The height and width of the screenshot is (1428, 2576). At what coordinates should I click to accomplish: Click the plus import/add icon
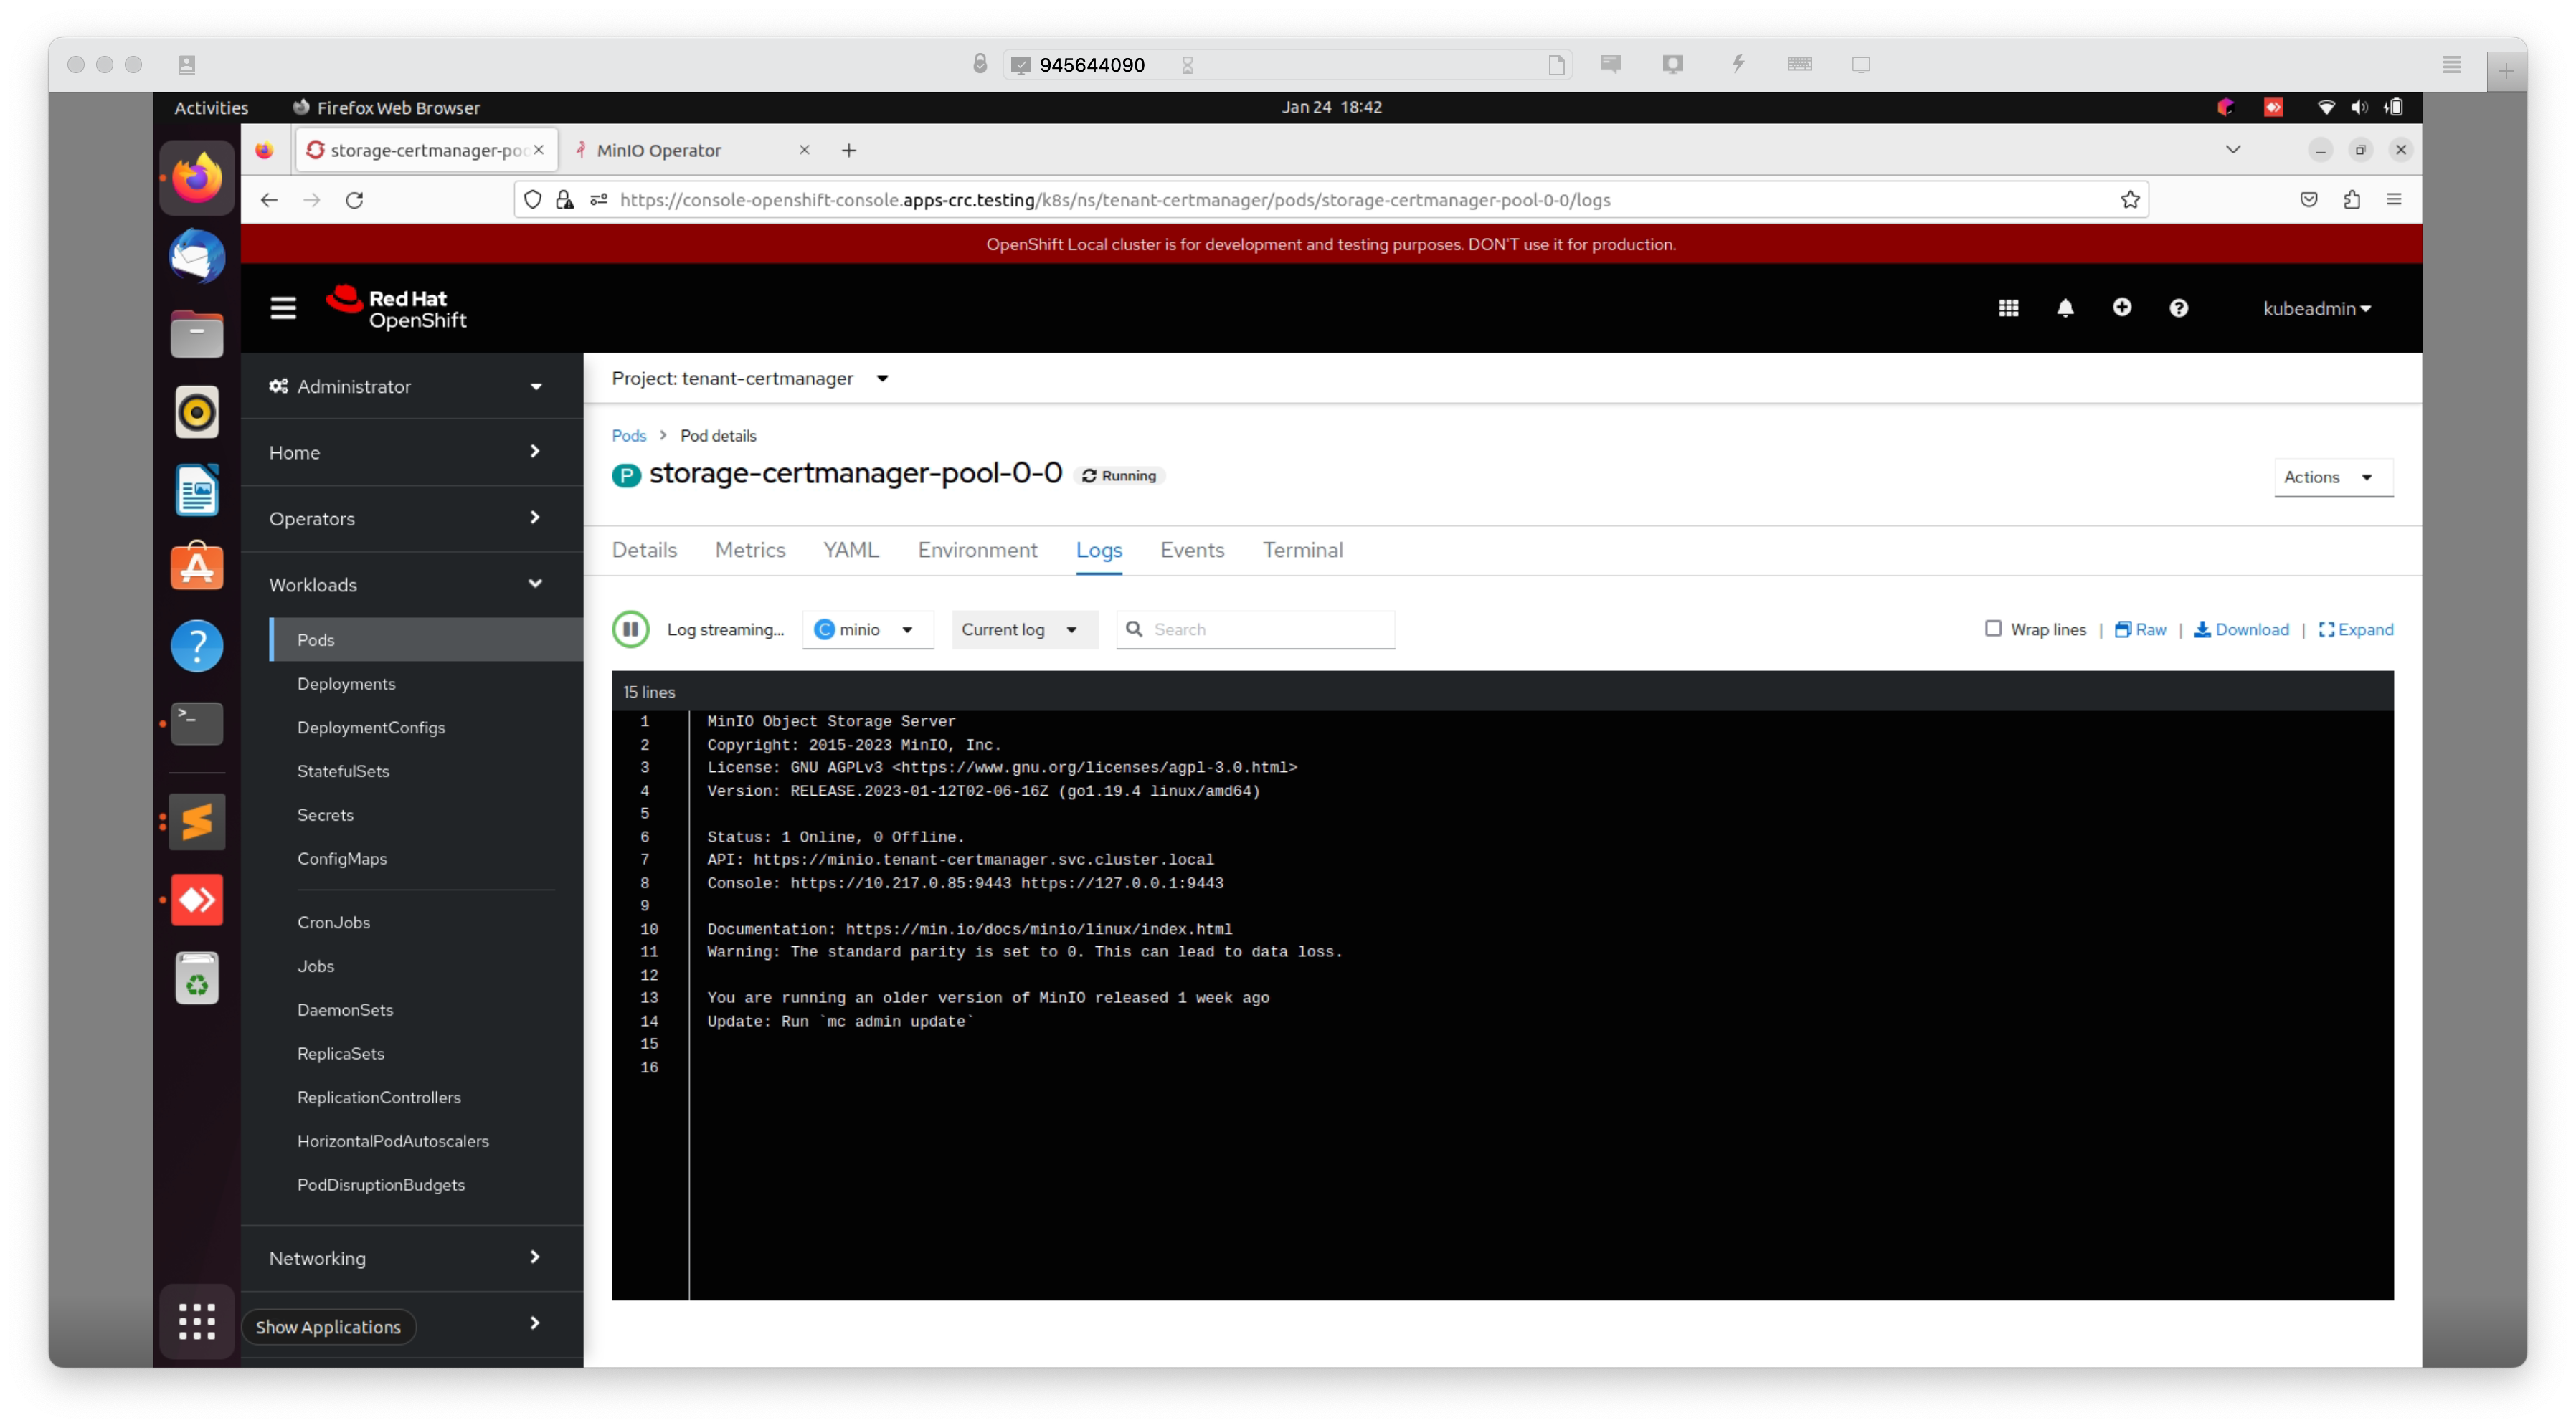(2122, 308)
